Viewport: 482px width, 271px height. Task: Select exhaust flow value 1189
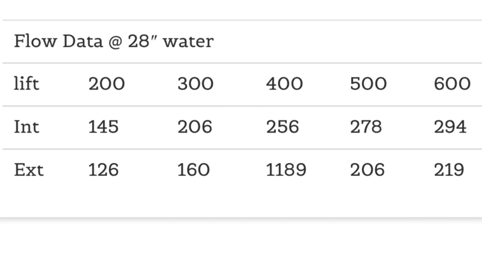[286, 170]
